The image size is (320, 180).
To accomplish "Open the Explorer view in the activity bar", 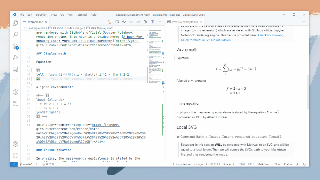I will 15,23.
